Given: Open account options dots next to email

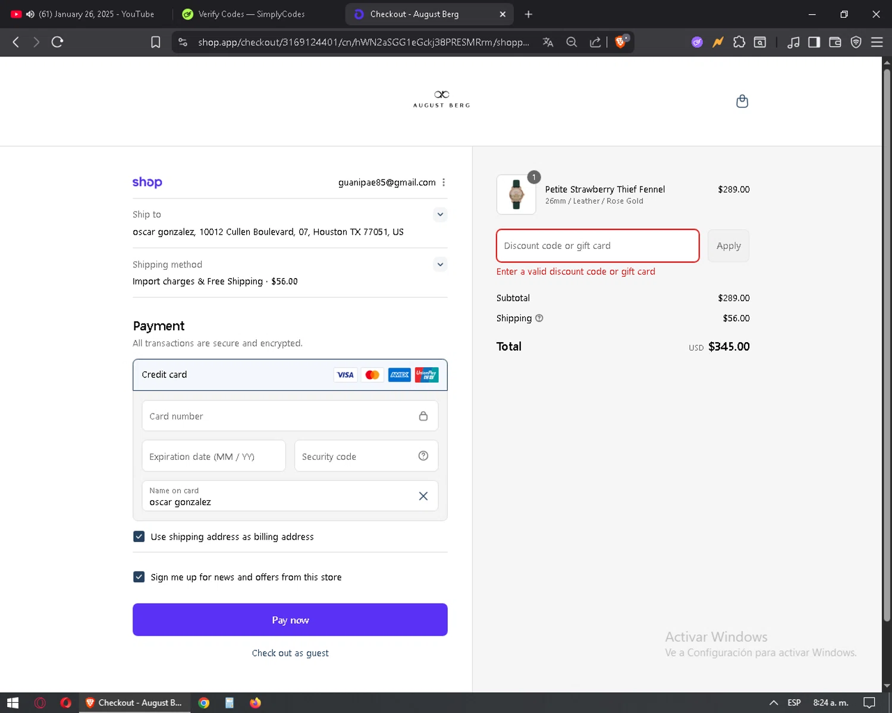Looking at the screenshot, I should point(444,182).
